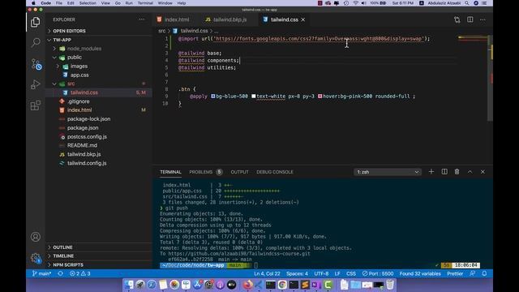Image resolution: width=519 pixels, height=292 pixels.
Task: Open postcss.config.js in the file tree
Action: (x=87, y=136)
